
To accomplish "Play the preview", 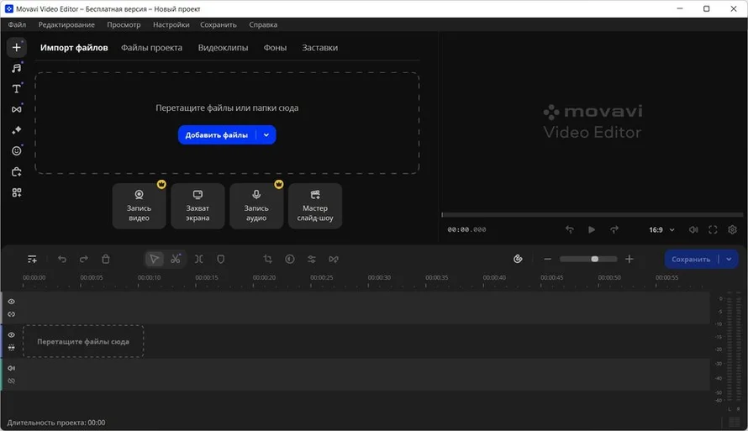I will [x=592, y=229].
